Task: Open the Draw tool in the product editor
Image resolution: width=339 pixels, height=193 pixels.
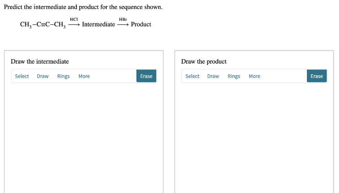Action: pos(213,76)
